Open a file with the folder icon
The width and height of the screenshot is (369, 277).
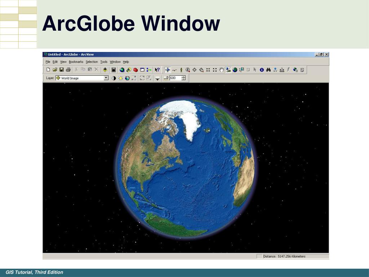tap(55, 70)
